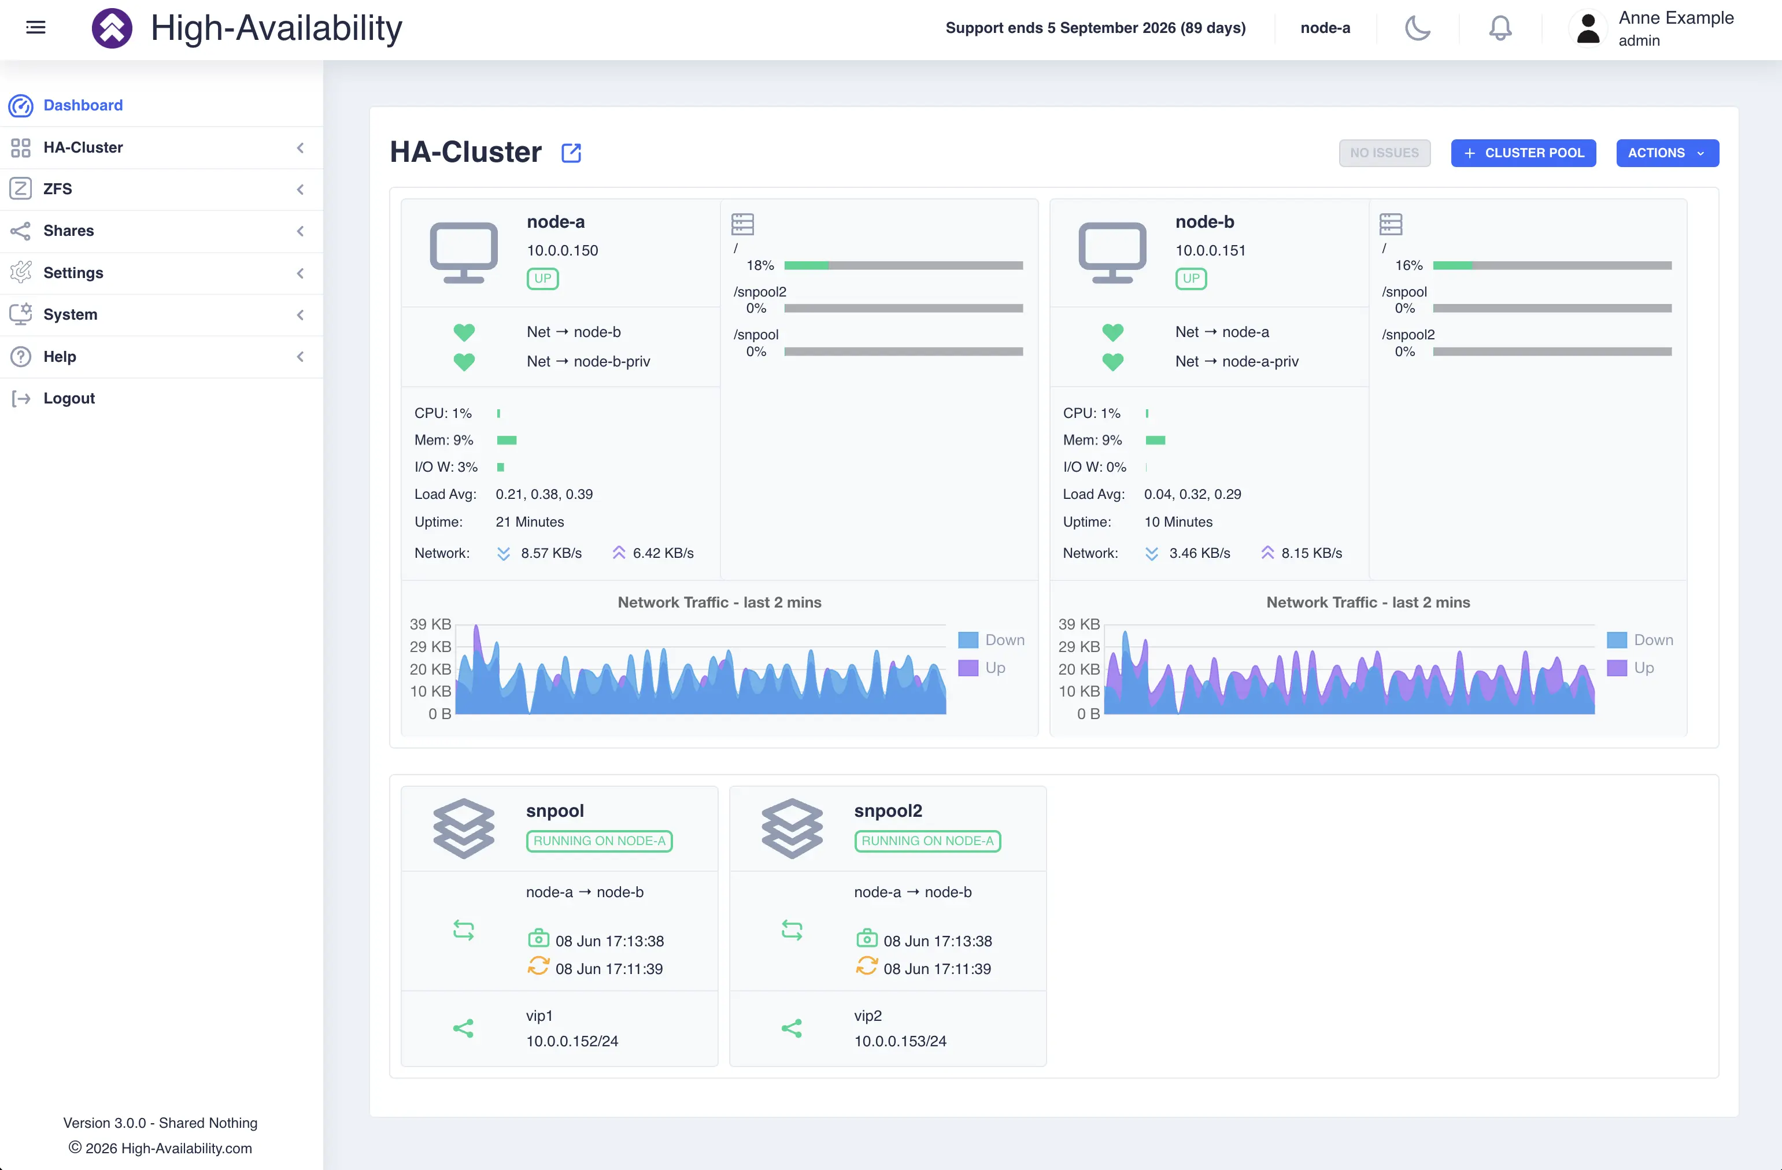Expand ZFS chevron in sidebar
1782x1170 pixels.
(x=300, y=190)
